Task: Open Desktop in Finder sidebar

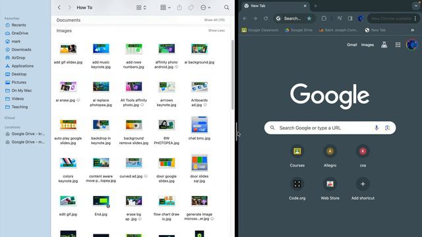Action: 16,74
